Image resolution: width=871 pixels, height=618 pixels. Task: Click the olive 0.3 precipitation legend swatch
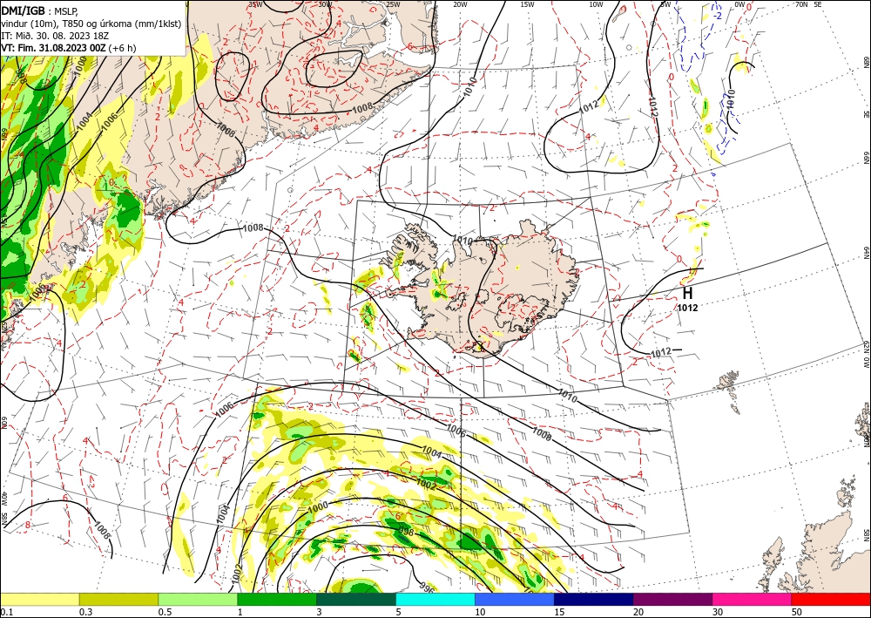[118, 599]
